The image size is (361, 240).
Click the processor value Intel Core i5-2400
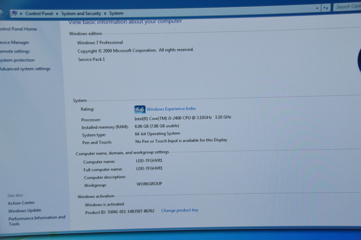(x=183, y=118)
